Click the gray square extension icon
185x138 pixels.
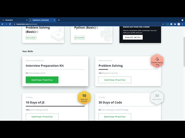171,24
